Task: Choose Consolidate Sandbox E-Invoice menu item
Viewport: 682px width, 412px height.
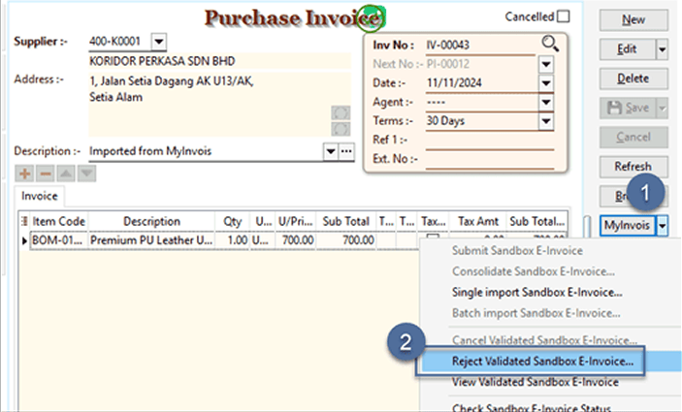Action: pos(534,271)
